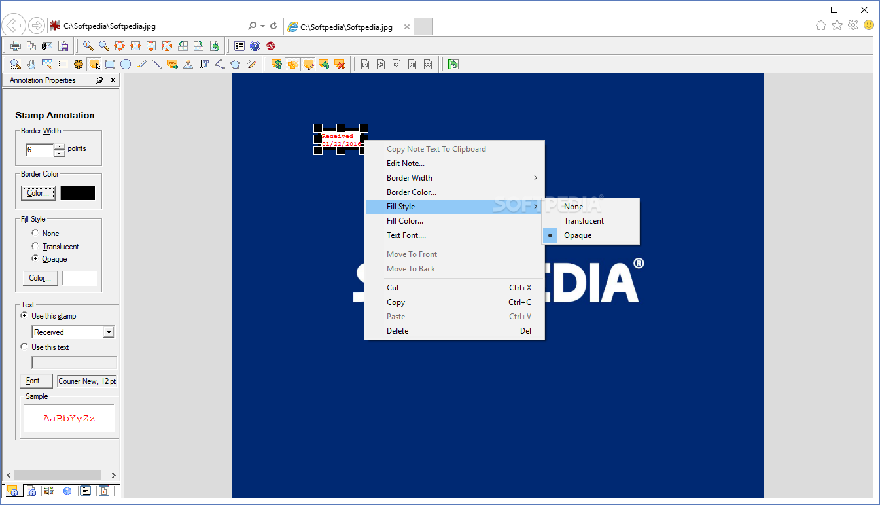The height and width of the screenshot is (505, 880).
Task: Click Border Color in context menu
Action: [x=454, y=192]
